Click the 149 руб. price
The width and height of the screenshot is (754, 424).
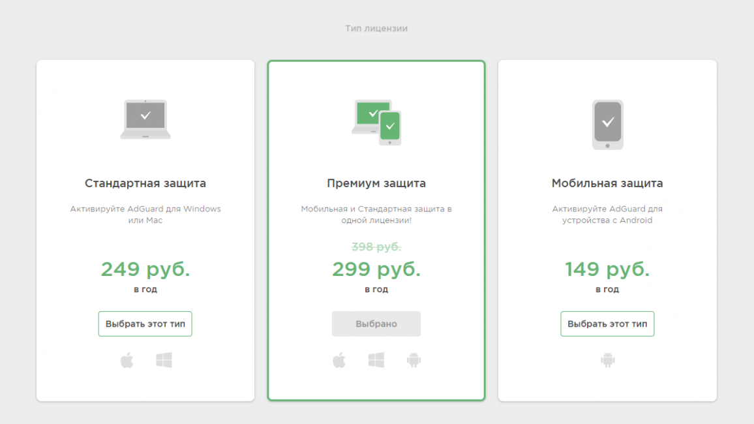coord(607,269)
